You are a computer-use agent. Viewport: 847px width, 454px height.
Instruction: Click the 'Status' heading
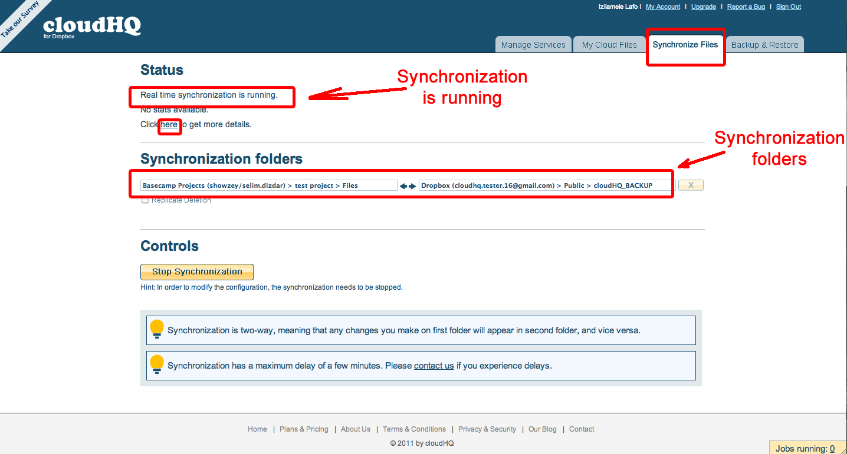(162, 70)
